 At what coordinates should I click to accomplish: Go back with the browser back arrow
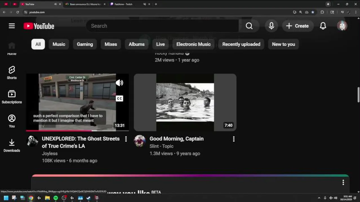coord(4,12)
